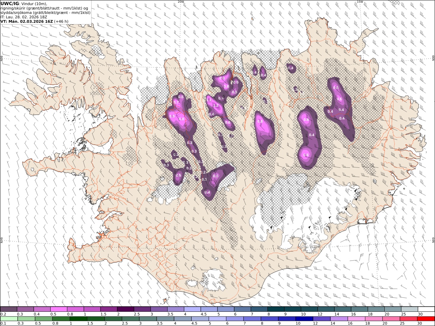
Task: Click the rotated 64N latitude label on the right edge
Action: tap(433, 240)
